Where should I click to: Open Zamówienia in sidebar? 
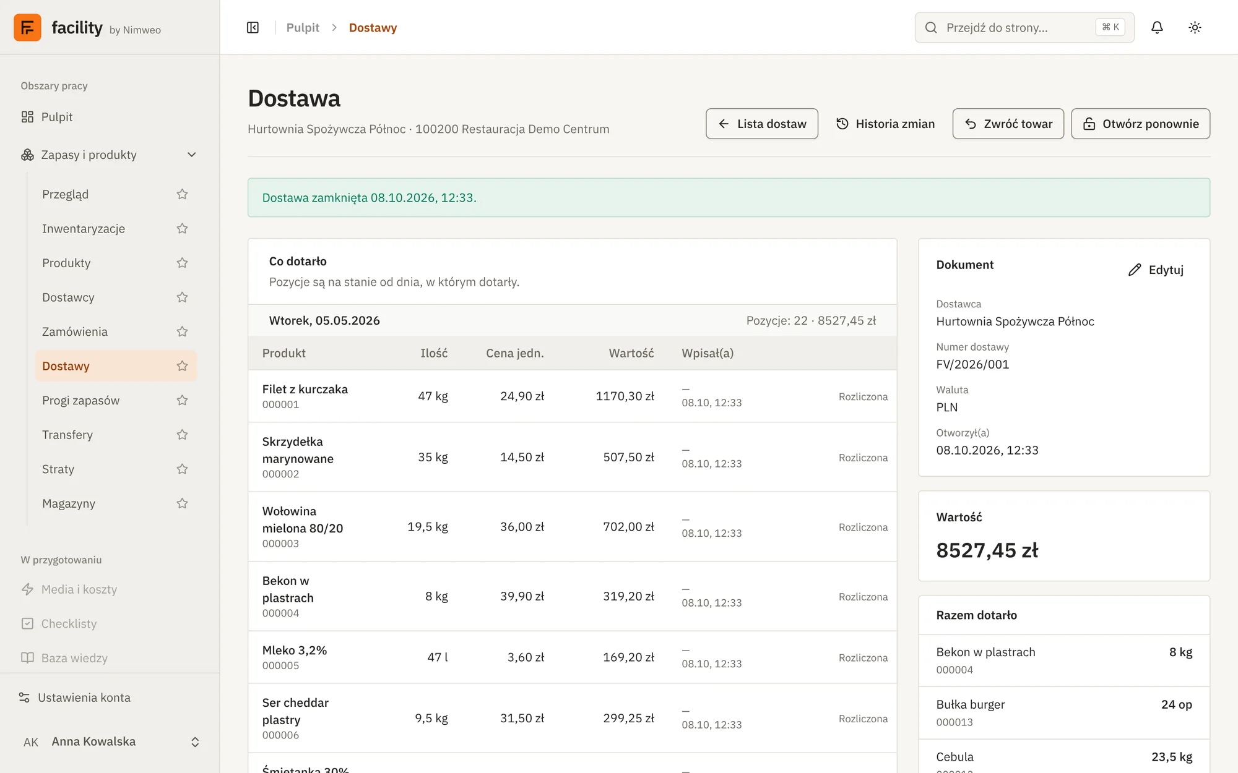click(x=75, y=331)
